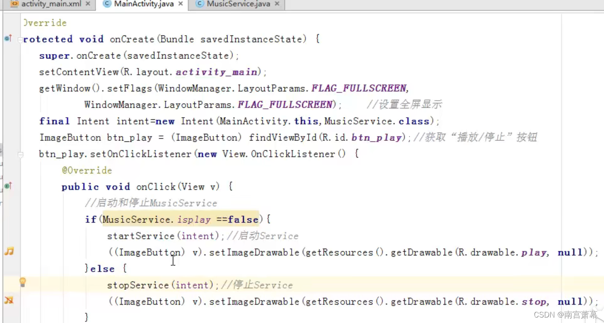Click the play drawable gutter preview icon
The height and width of the screenshot is (323, 604).
click(x=9, y=252)
